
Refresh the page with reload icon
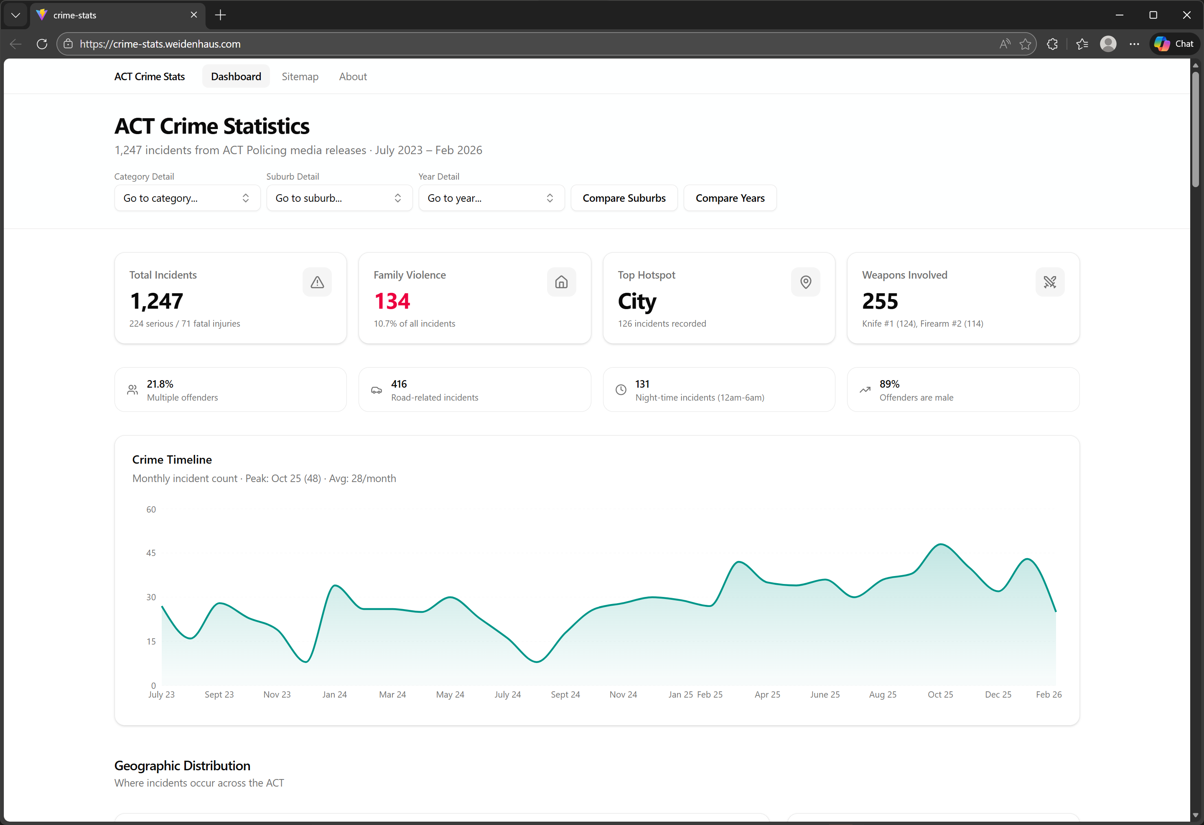point(42,44)
